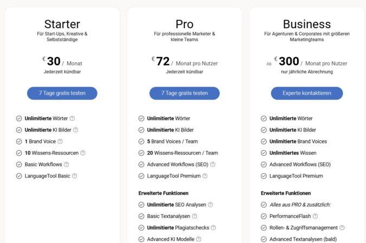This screenshot has width=366, height=243.
Task: Click the help icon beside Starter Unlimitierte Wörter
Action: point(72,119)
